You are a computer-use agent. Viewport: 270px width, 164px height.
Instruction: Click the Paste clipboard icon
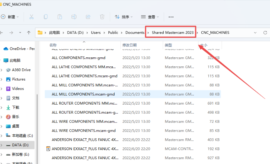(60, 17)
